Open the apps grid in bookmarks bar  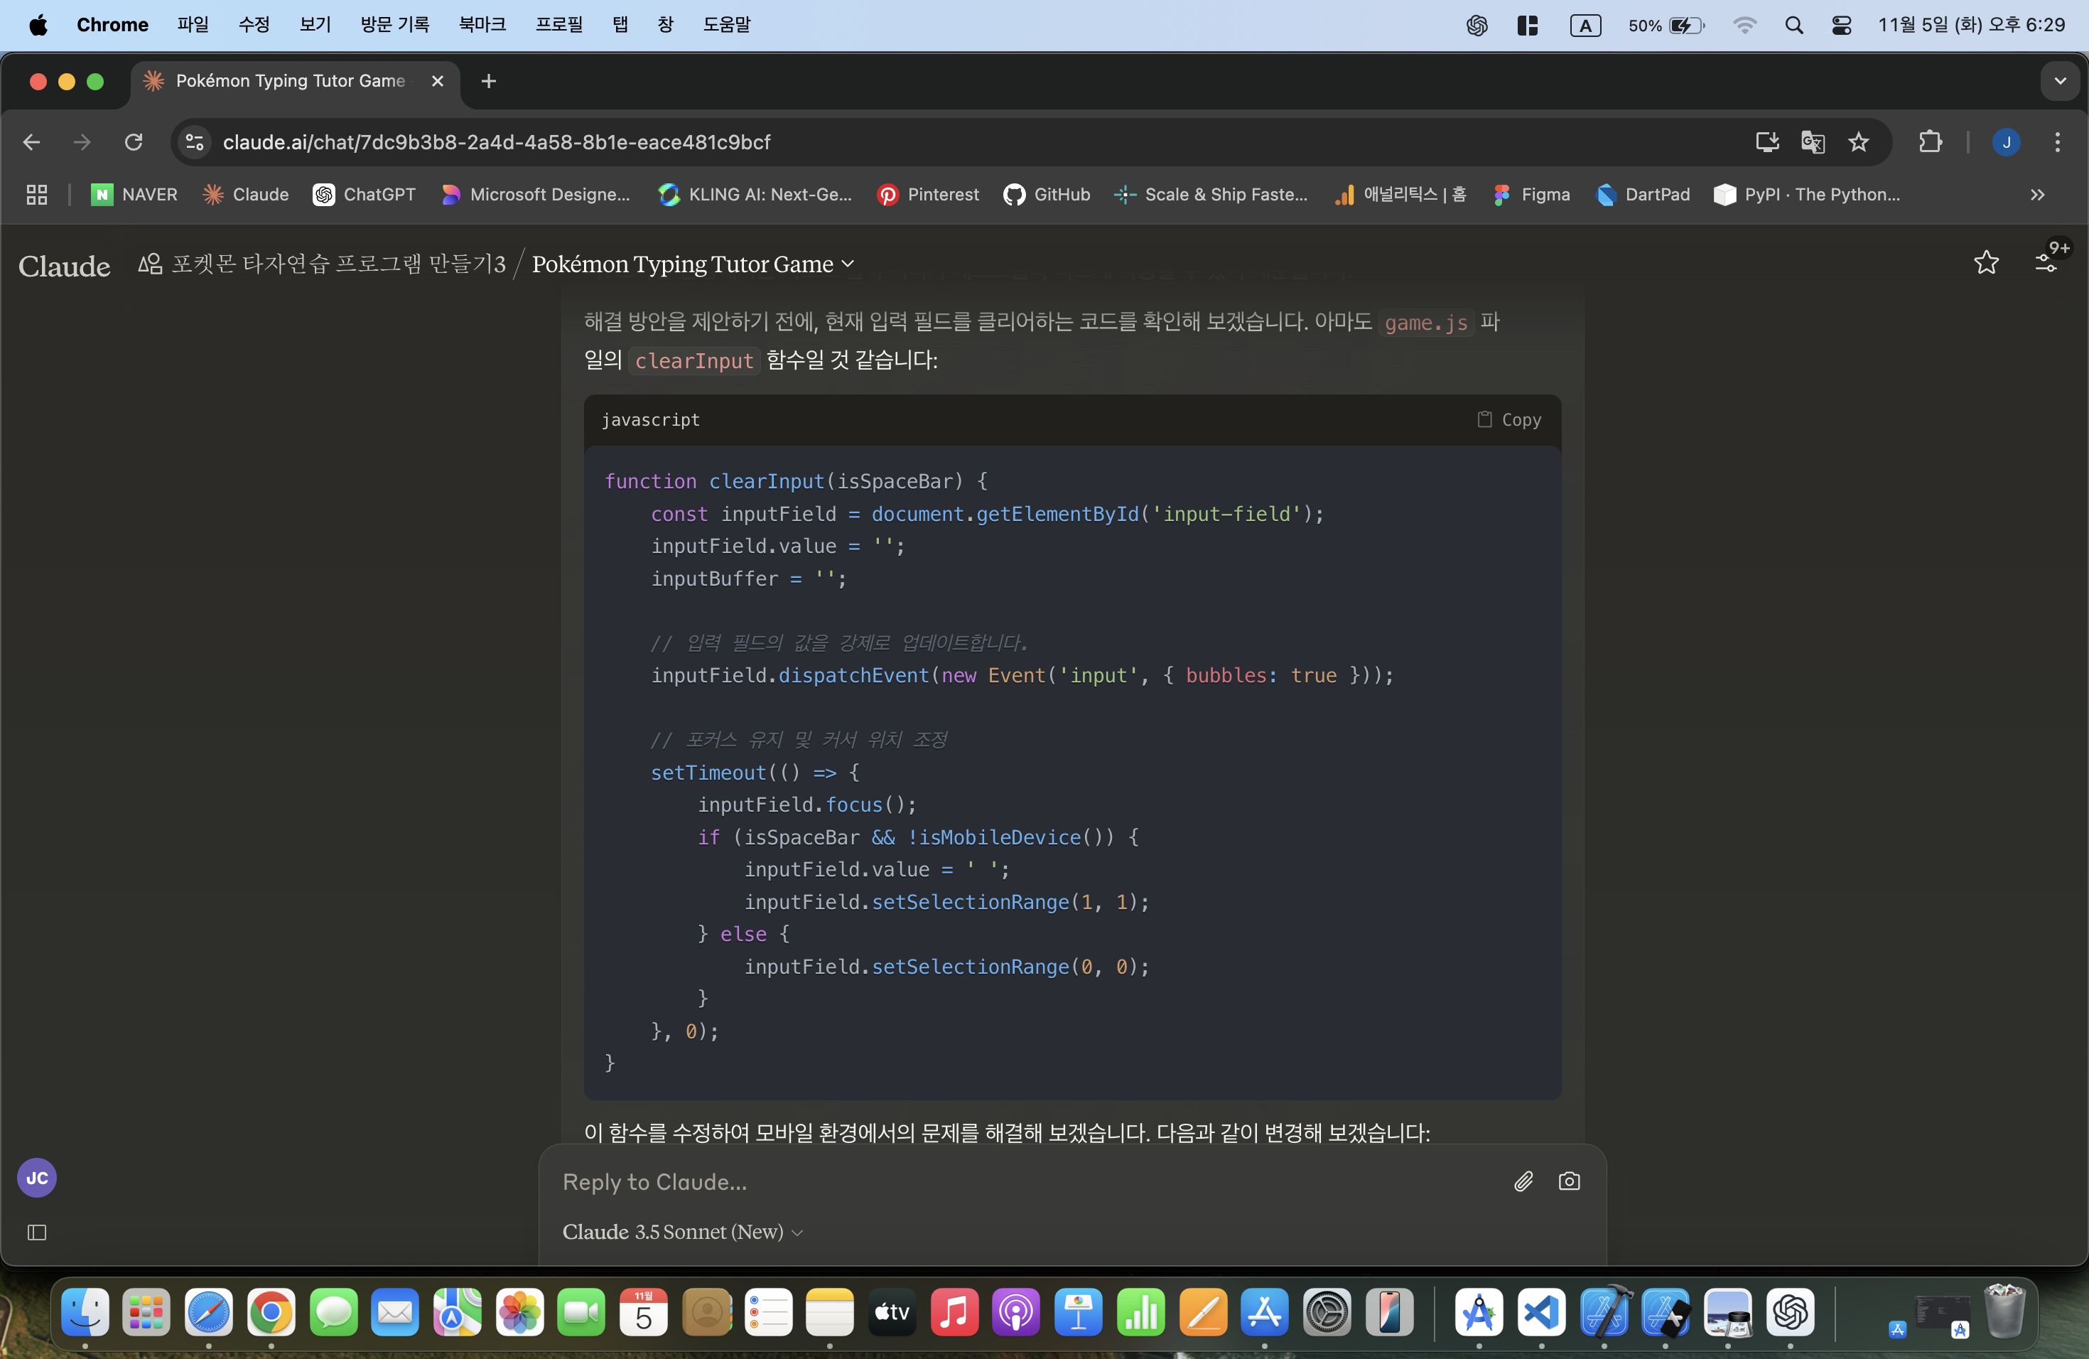37,195
